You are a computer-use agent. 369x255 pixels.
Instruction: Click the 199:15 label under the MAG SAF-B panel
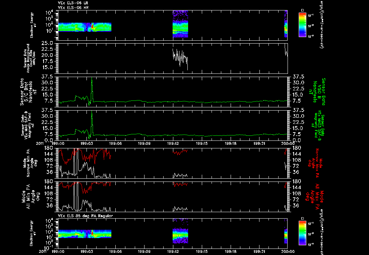click(x=202, y=143)
